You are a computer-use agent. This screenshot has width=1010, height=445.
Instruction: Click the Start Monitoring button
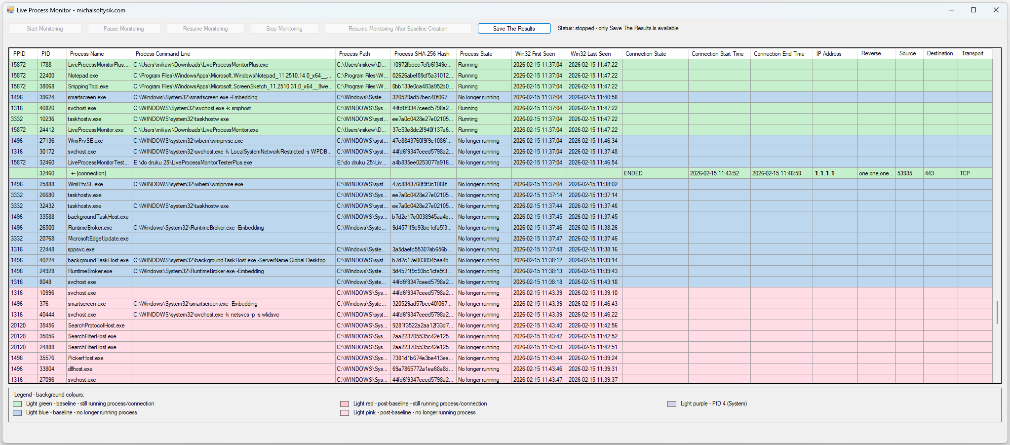coord(45,29)
